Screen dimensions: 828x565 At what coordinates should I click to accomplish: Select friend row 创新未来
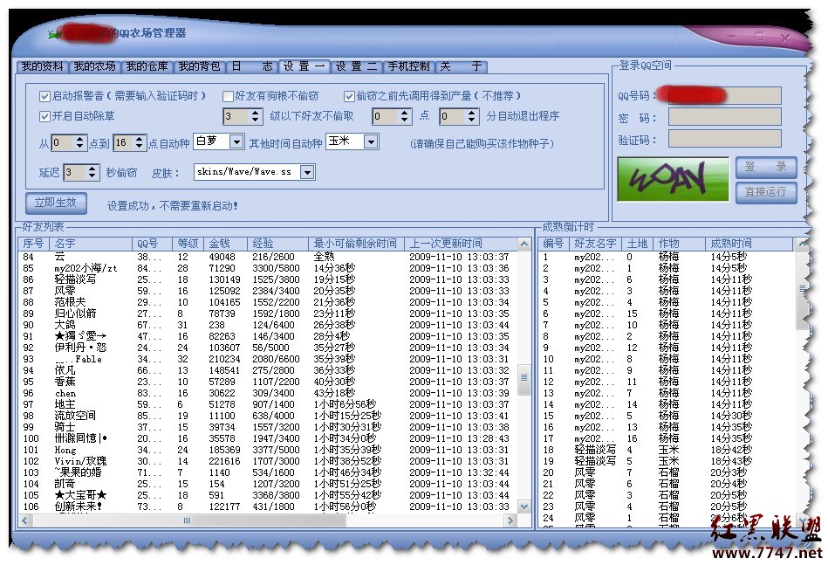(x=268, y=506)
